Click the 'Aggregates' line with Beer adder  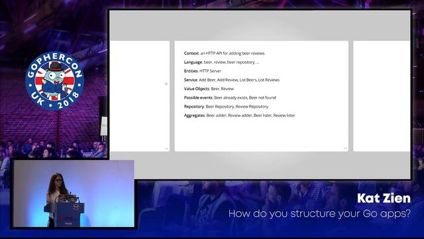click(x=239, y=116)
